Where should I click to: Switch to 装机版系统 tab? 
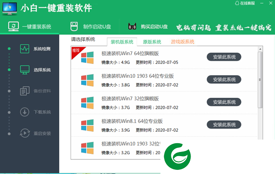122,42
